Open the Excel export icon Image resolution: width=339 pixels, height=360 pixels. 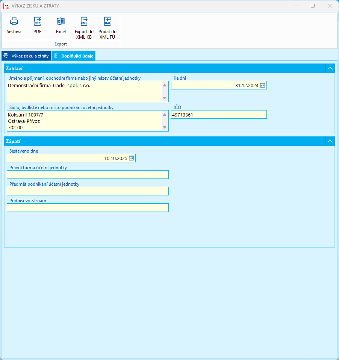[x=61, y=21]
